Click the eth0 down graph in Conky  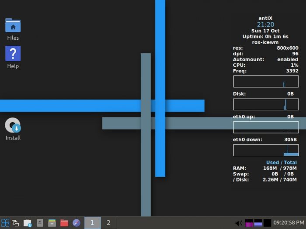(x=266, y=150)
